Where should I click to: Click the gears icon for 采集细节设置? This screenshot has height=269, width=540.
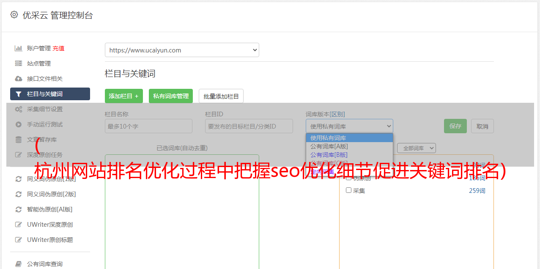pyautogui.click(x=18, y=109)
